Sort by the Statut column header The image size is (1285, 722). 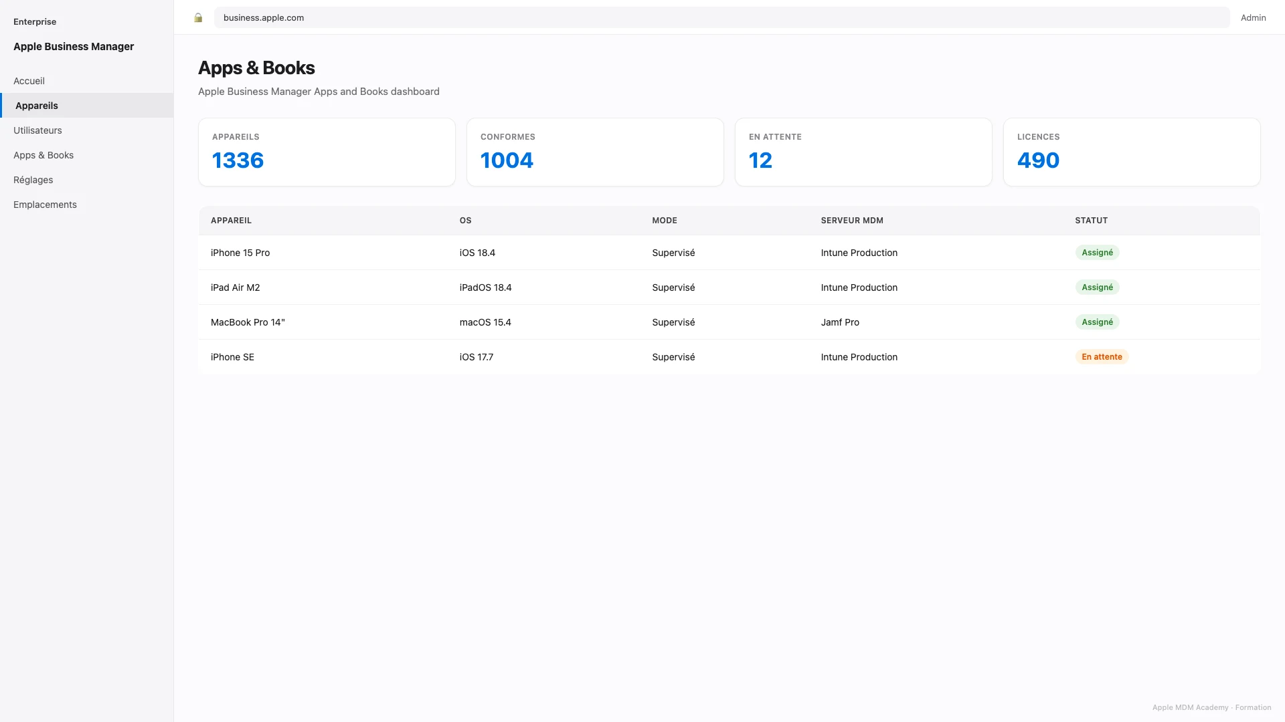(1091, 221)
